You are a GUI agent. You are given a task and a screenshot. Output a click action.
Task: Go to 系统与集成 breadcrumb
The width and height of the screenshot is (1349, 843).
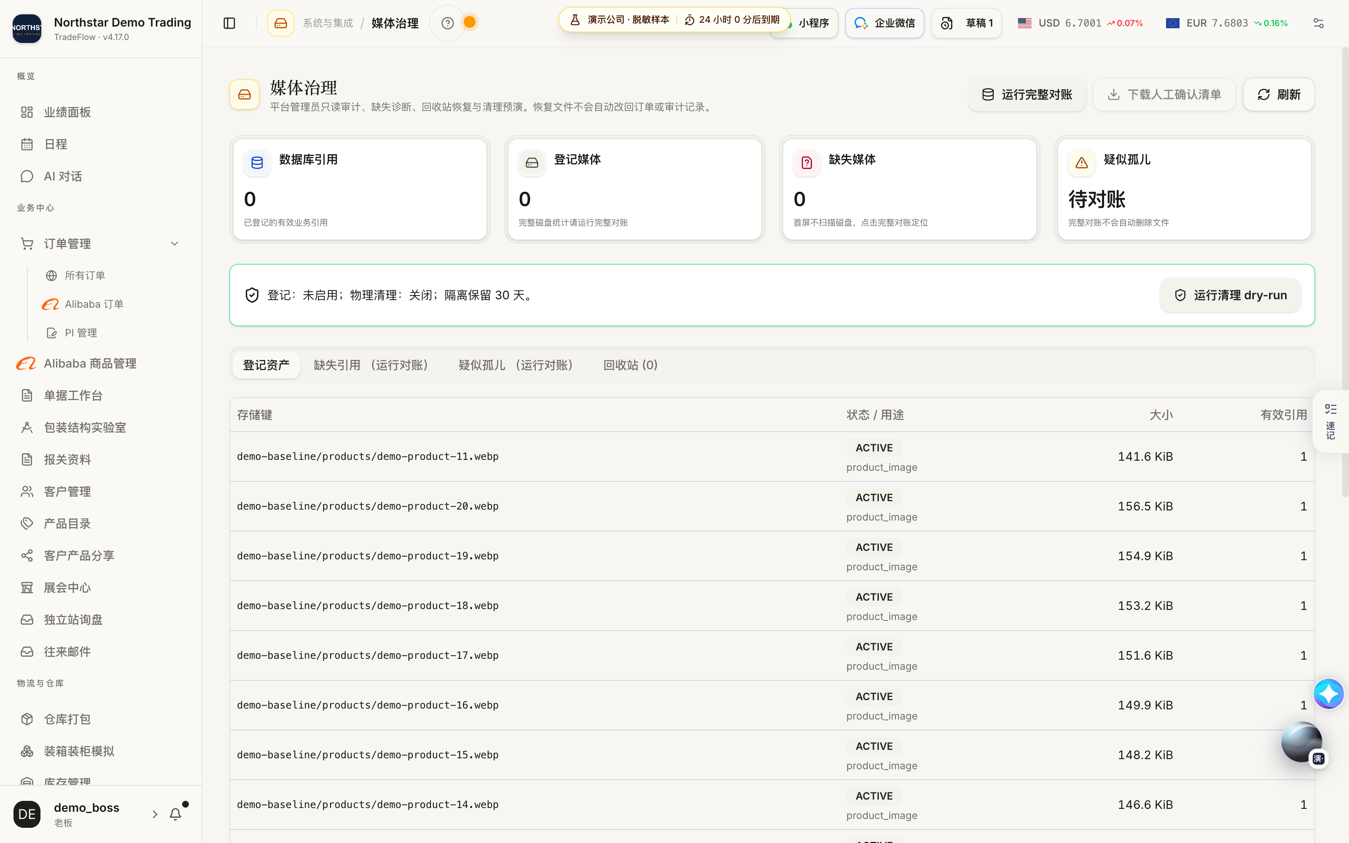[x=328, y=23]
